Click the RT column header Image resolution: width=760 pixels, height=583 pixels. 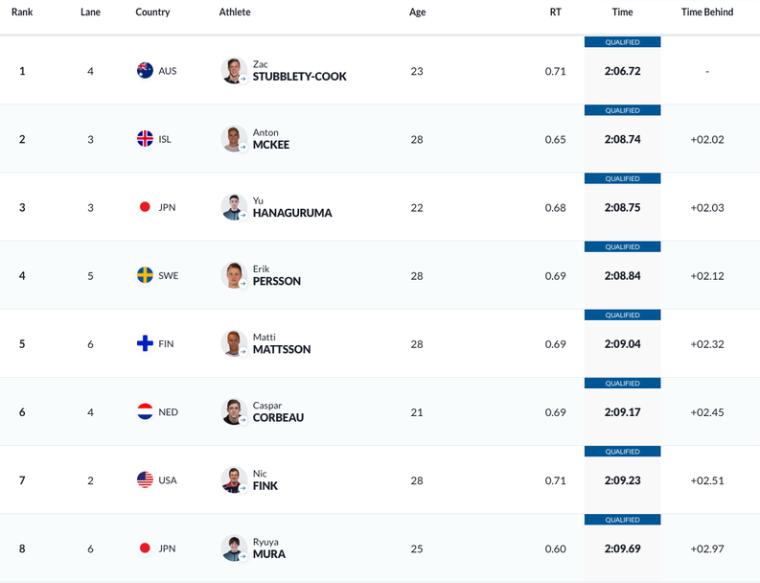(556, 12)
